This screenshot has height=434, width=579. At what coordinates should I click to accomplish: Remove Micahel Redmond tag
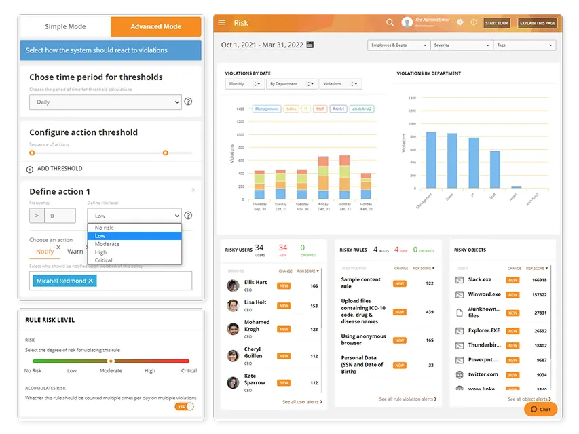point(91,281)
